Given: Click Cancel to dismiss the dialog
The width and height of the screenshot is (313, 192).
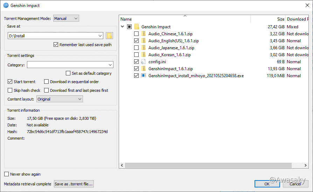Looking at the screenshot, I should (x=295, y=184).
